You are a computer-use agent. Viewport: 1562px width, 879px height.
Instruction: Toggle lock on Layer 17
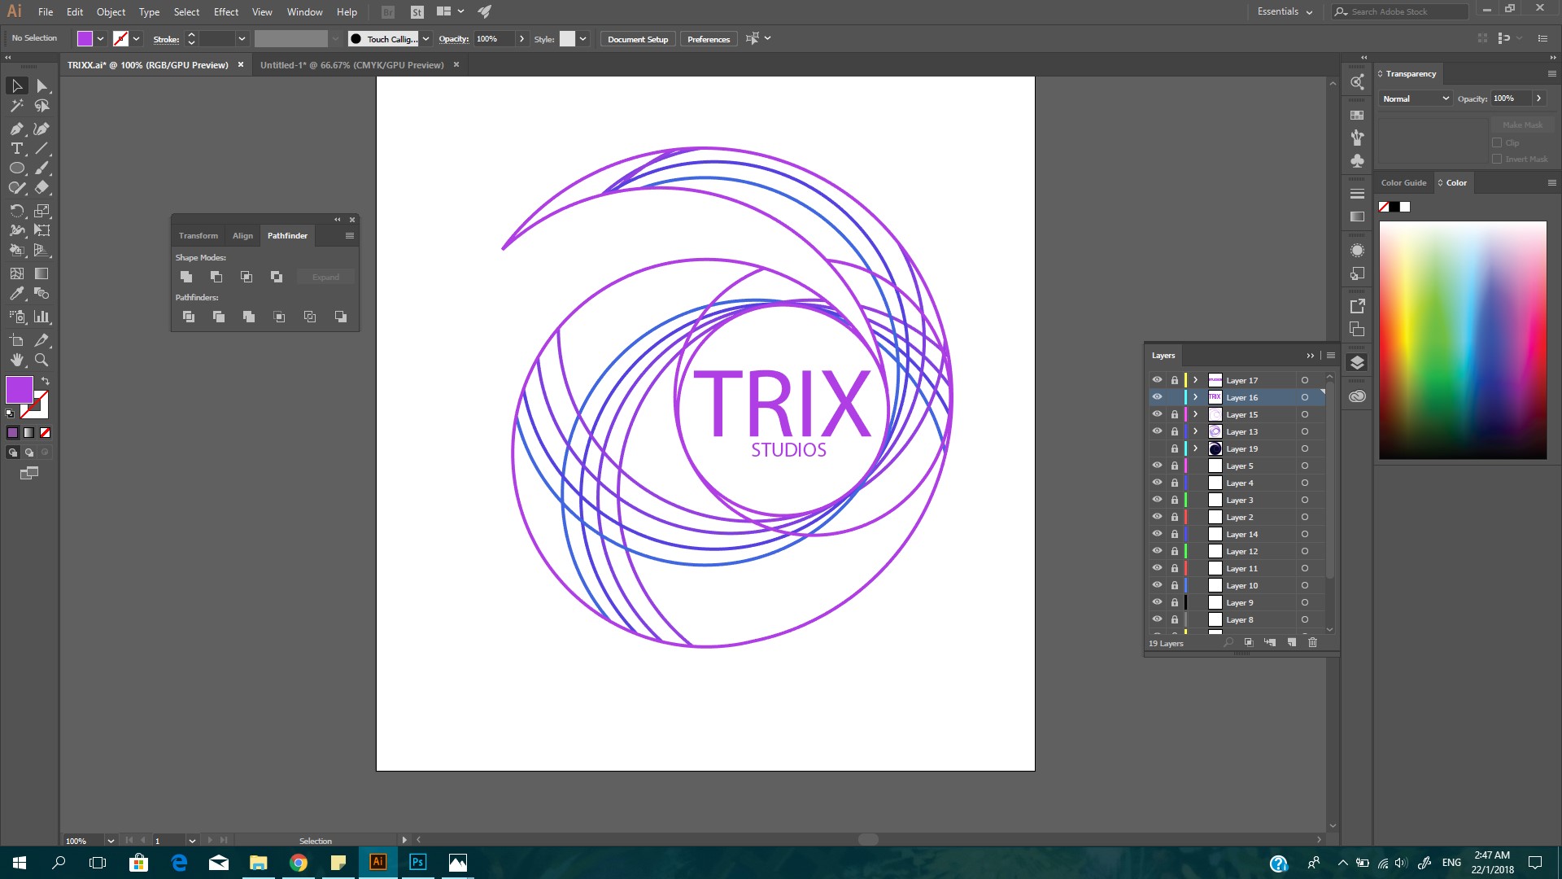tap(1175, 380)
